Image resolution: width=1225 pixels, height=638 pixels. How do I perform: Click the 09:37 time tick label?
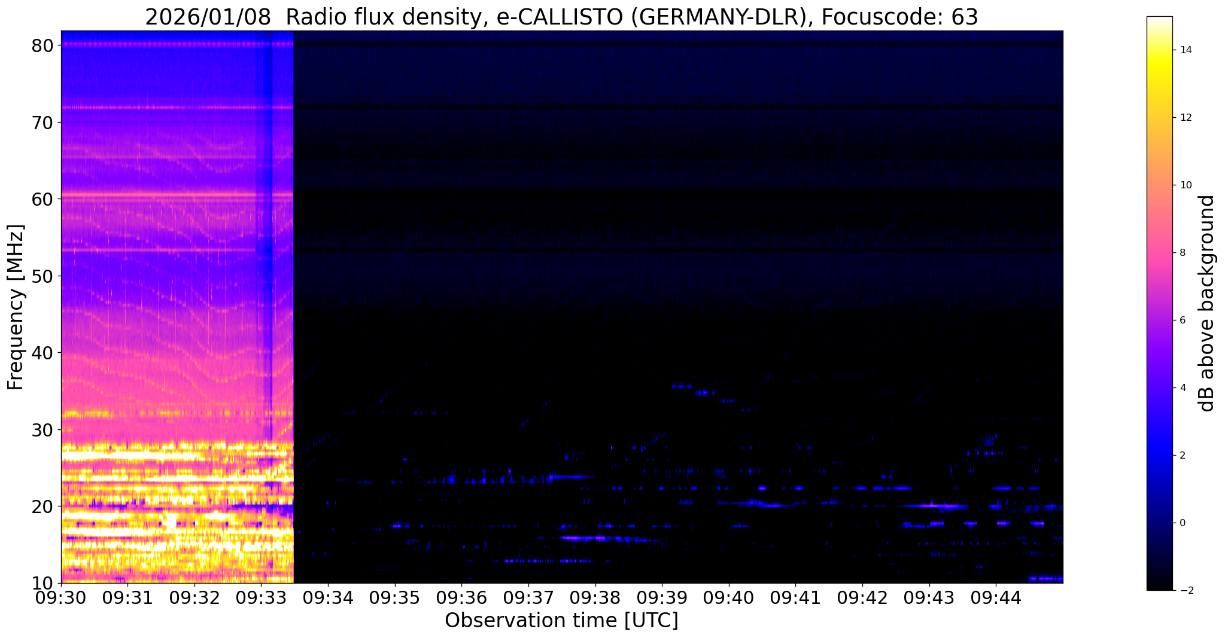coord(528,597)
